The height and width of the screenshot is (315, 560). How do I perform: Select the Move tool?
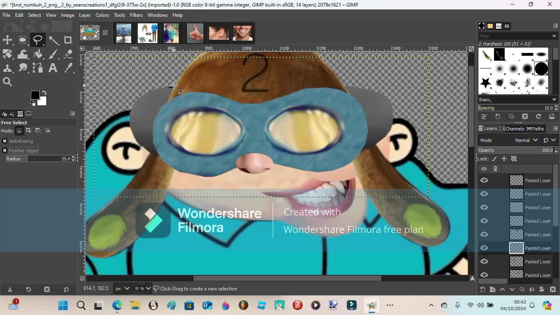(x=7, y=40)
